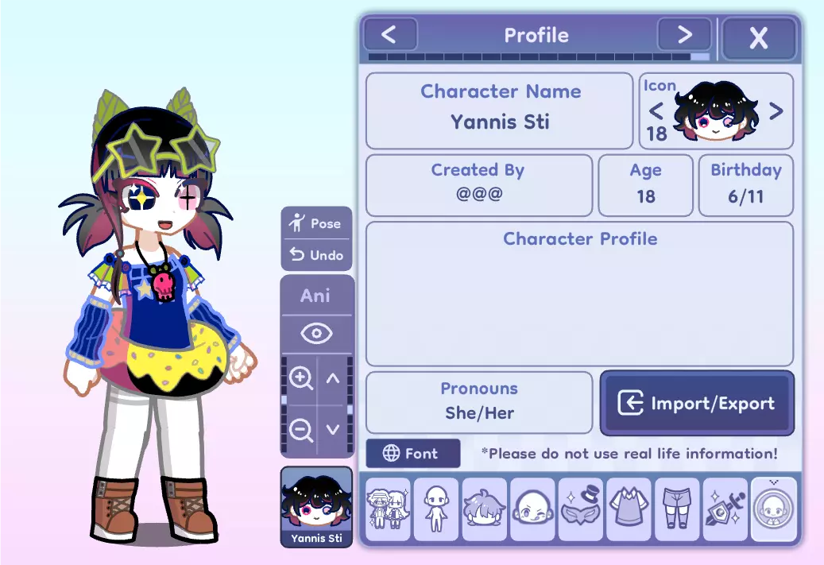Open the hat and mask accessories icon
Image resolution: width=824 pixels, height=565 pixels.
tap(581, 509)
